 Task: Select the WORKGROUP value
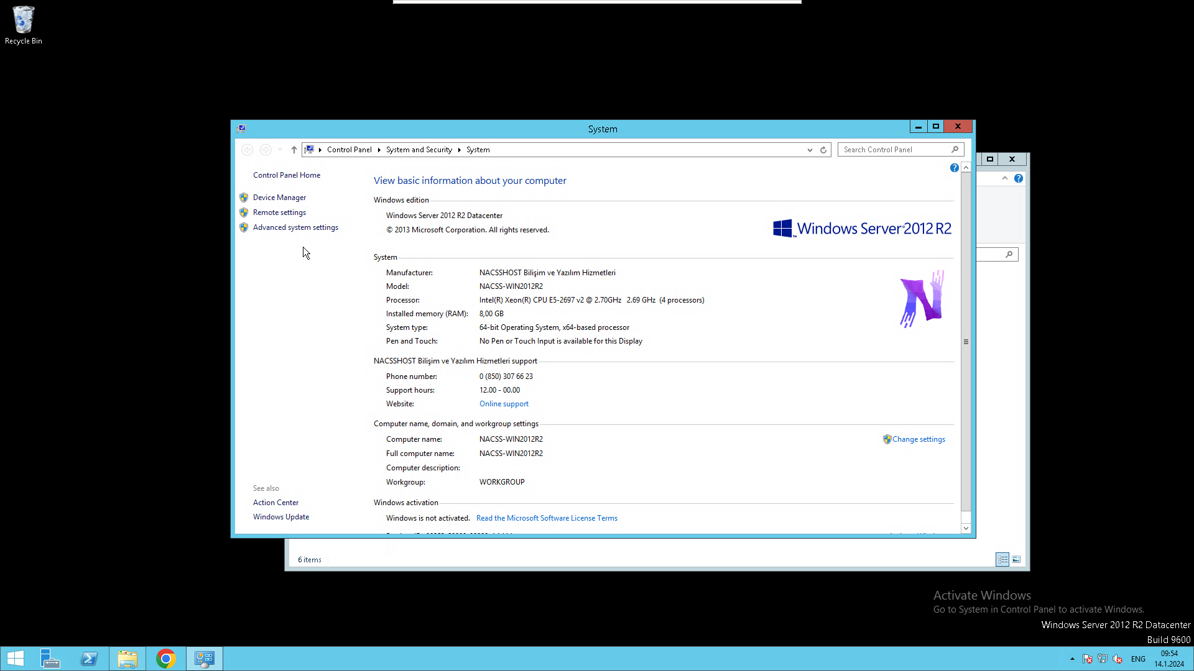(502, 482)
